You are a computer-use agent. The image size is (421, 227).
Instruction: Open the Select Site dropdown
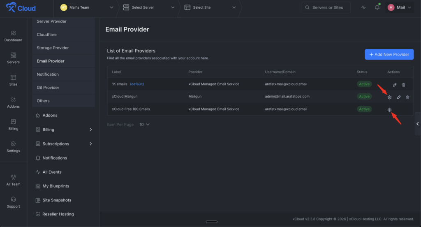[x=210, y=7]
